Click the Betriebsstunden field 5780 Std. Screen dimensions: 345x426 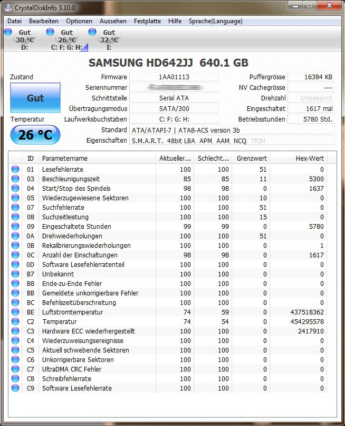click(311, 119)
